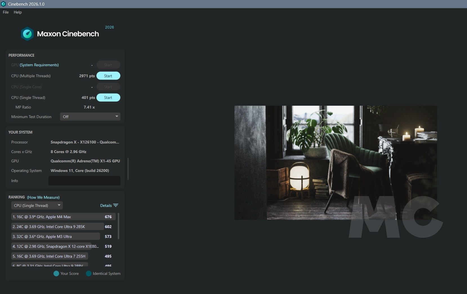Click the YOUR SYSTEM section heading
Screen dimensions: 467x294
[x=20, y=132]
